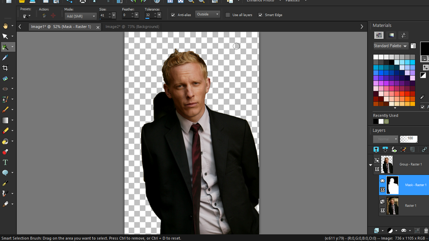Show more palette swatches with down arrow
This screenshot has height=241, width=429.
coord(395,108)
